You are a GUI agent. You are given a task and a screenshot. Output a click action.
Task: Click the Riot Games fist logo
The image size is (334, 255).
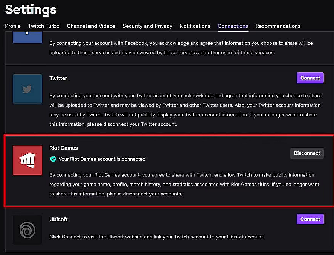[27, 160]
